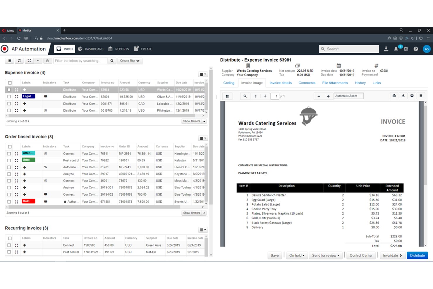Open the History tab link
Screen dimensions: 433x289
point(360,83)
